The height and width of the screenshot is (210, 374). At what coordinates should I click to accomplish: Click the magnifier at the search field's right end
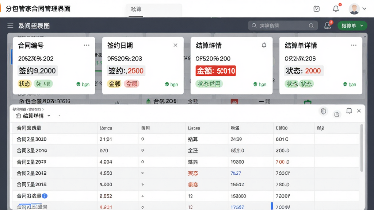[x=311, y=26]
